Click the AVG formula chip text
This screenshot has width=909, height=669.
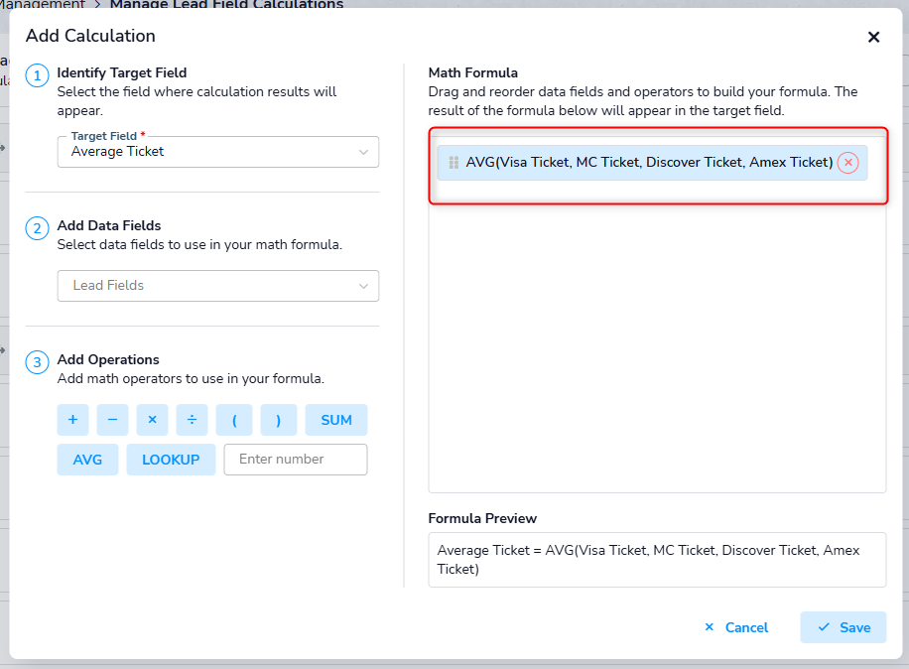pos(649,163)
